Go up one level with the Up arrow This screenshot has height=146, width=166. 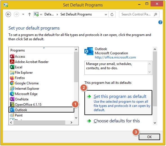(30, 14)
